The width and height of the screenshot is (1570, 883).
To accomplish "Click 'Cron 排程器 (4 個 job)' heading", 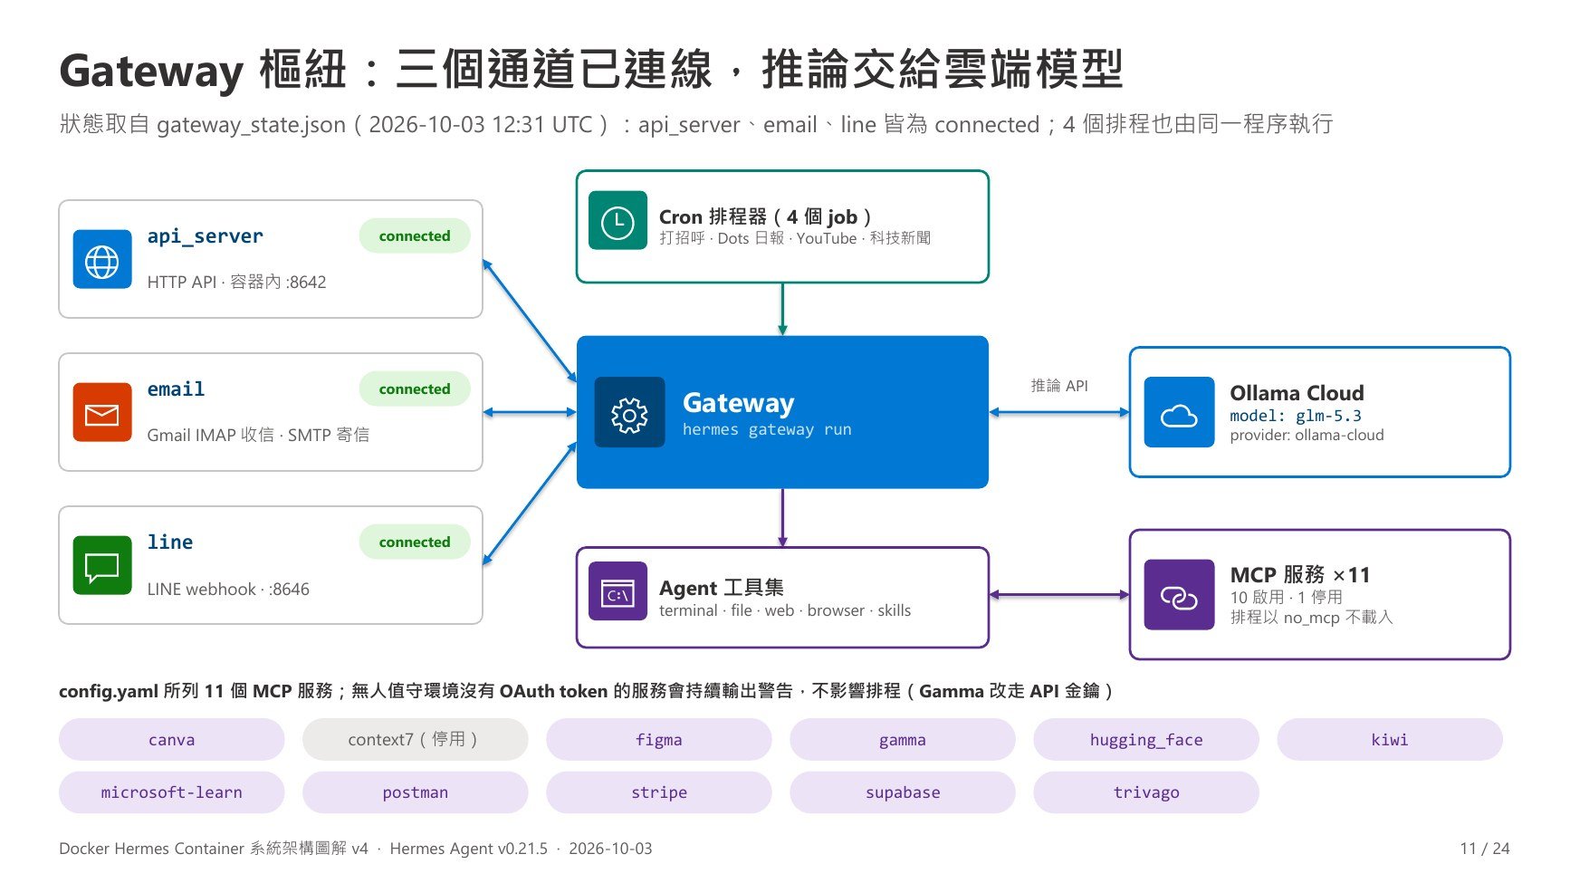I will pos(765,216).
